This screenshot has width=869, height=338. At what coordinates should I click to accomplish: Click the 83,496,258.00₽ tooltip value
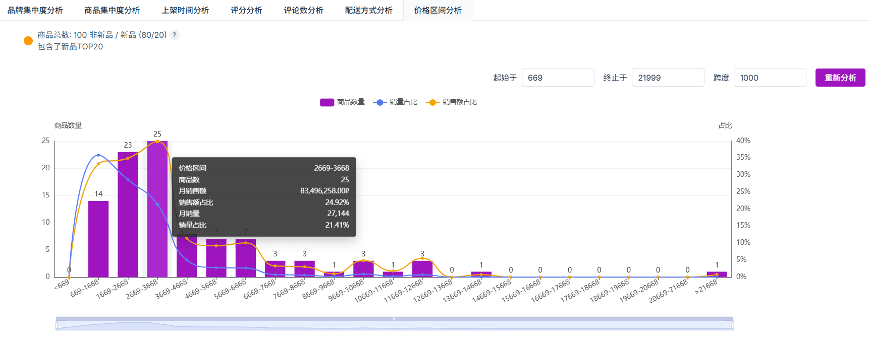click(324, 191)
